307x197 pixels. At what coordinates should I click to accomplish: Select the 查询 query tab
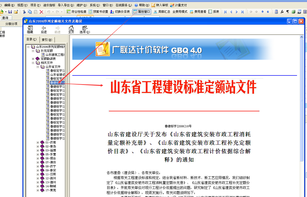point(5,18)
